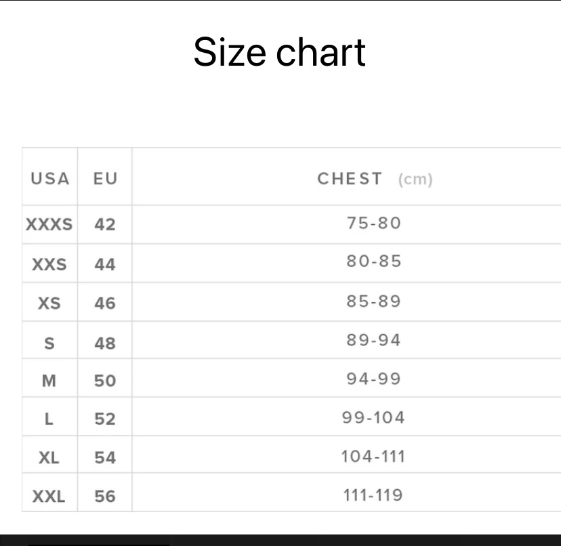
Task: Click the 89-94 chest range
Action: click(374, 339)
